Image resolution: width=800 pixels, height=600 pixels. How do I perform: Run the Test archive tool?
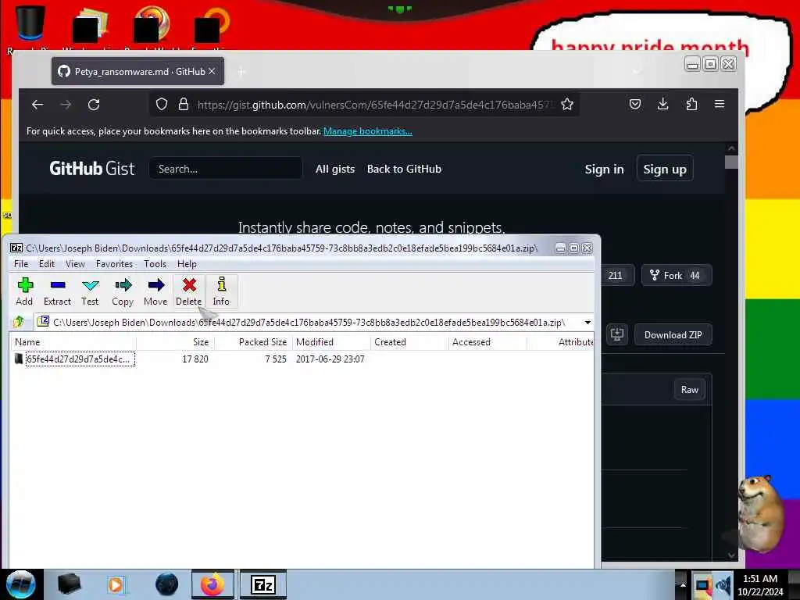click(90, 292)
